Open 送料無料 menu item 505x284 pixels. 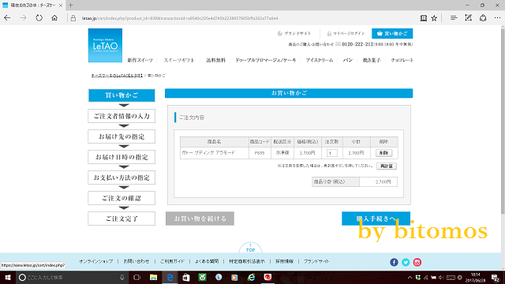point(215,60)
